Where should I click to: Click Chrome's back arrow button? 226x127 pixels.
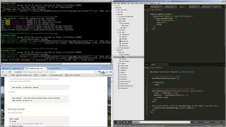(x=3, y=72)
